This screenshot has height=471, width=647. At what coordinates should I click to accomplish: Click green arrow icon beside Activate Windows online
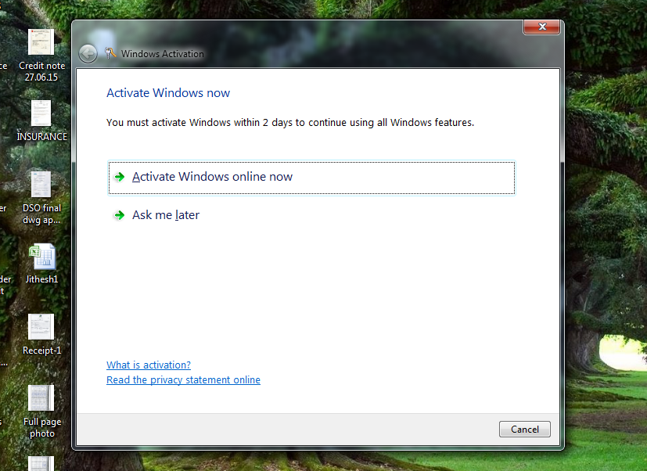pos(119,177)
